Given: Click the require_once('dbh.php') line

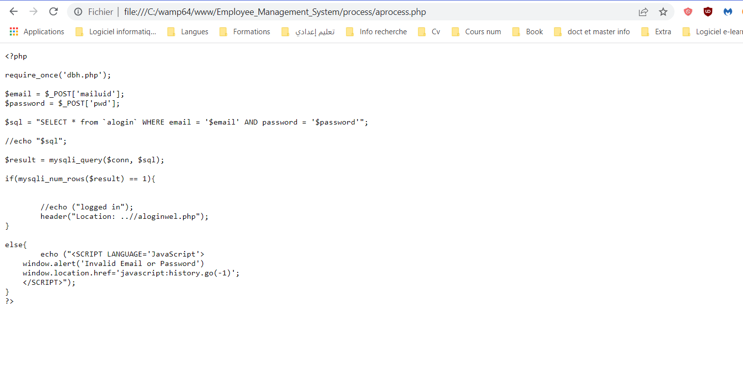Looking at the screenshot, I should coord(58,75).
